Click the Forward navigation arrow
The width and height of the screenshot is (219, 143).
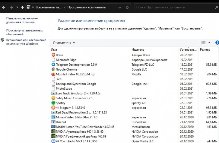tap(11, 7)
